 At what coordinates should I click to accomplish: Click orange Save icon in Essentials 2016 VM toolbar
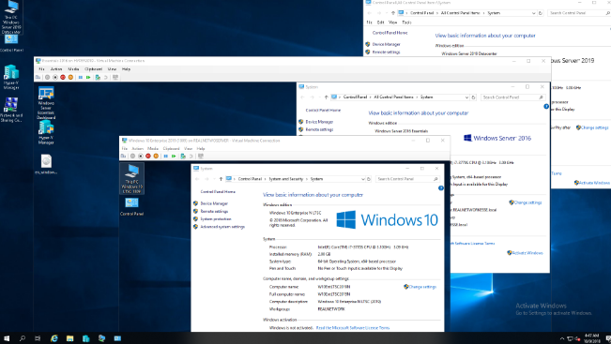(x=70, y=78)
